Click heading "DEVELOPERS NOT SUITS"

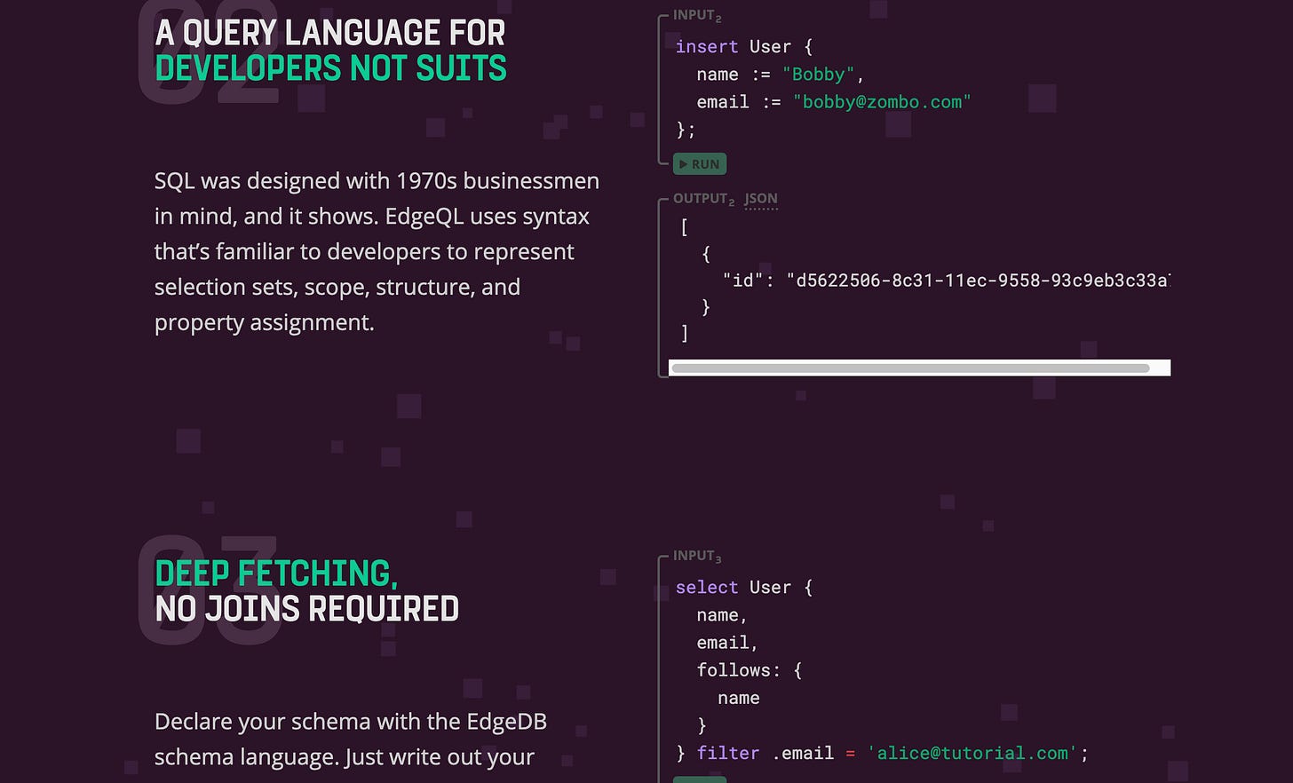click(x=330, y=68)
